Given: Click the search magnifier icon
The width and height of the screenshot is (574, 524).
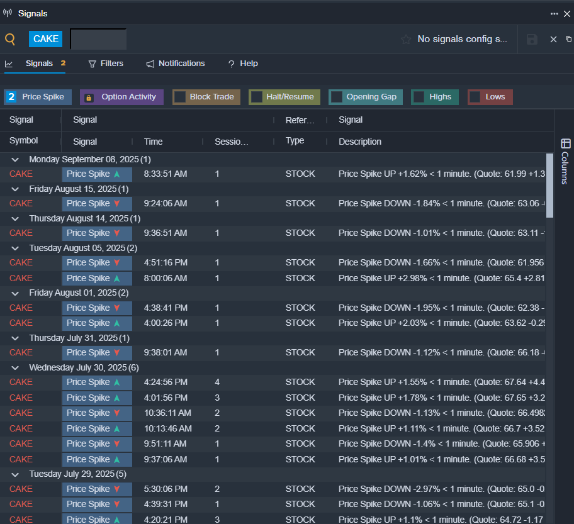Looking at the screenshot, I should pos(10,39).
